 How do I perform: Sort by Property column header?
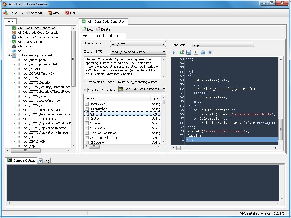tap(117, 98)
